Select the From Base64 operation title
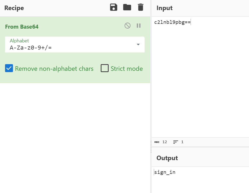The height and width of the screenshot is (193, 249). pos(22,27)
